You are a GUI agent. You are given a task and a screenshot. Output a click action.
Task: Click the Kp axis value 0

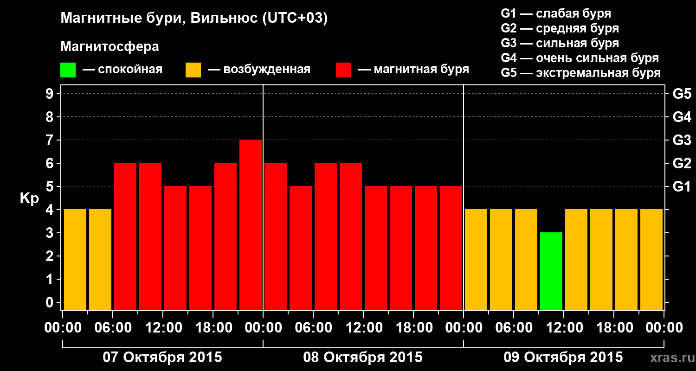(x=51, y=302)
